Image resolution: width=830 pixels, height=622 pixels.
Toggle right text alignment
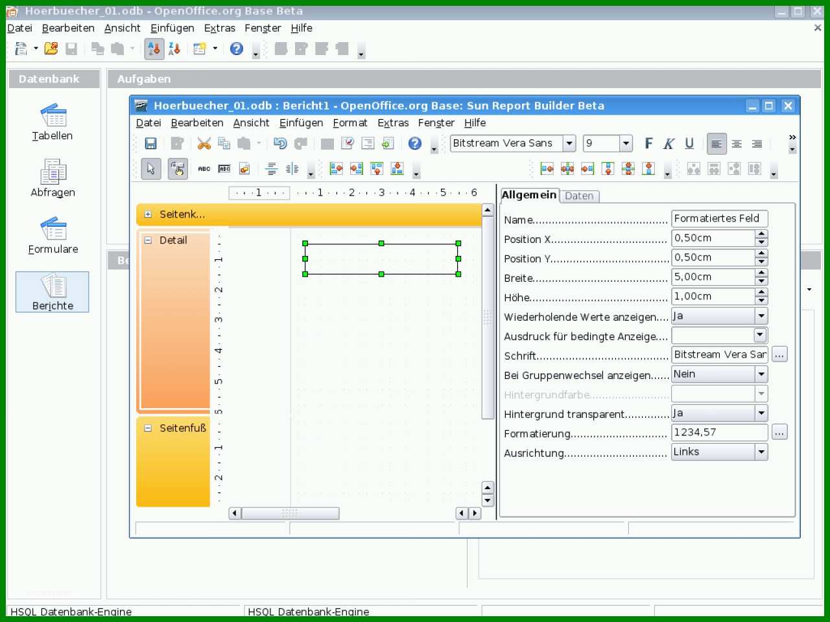tap(757, 143)
